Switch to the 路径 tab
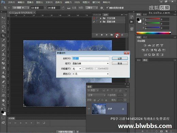The image size is (177, 133). click(x=145, y=60)
